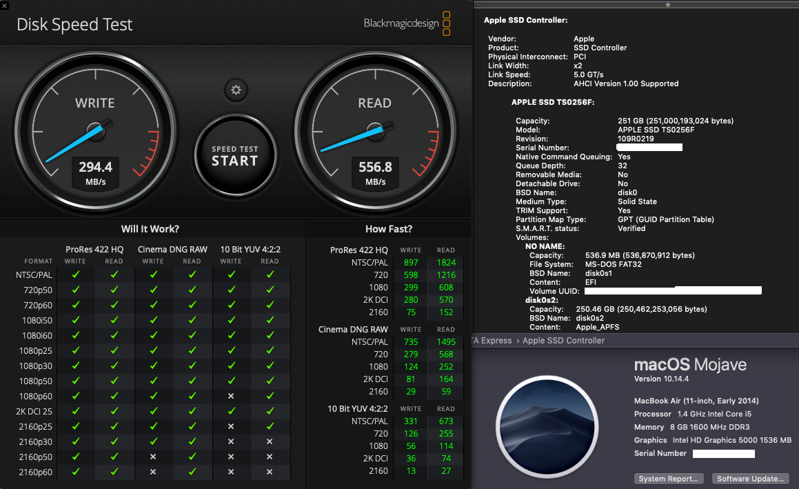
Task: Click the 1080p60 10 Bit YUV read checkmark
Action: pos(270,396)
